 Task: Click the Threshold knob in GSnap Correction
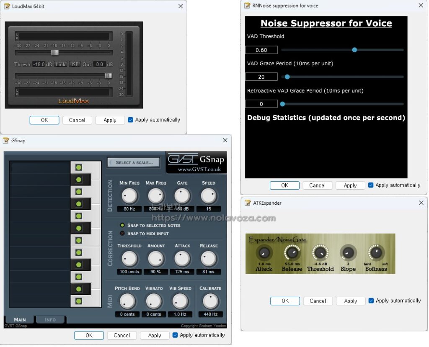(x=129, y=259)
